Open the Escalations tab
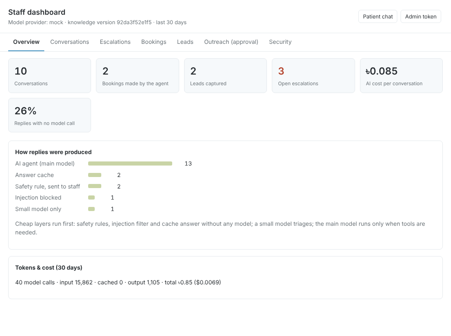451x336 pixels. 115,42
